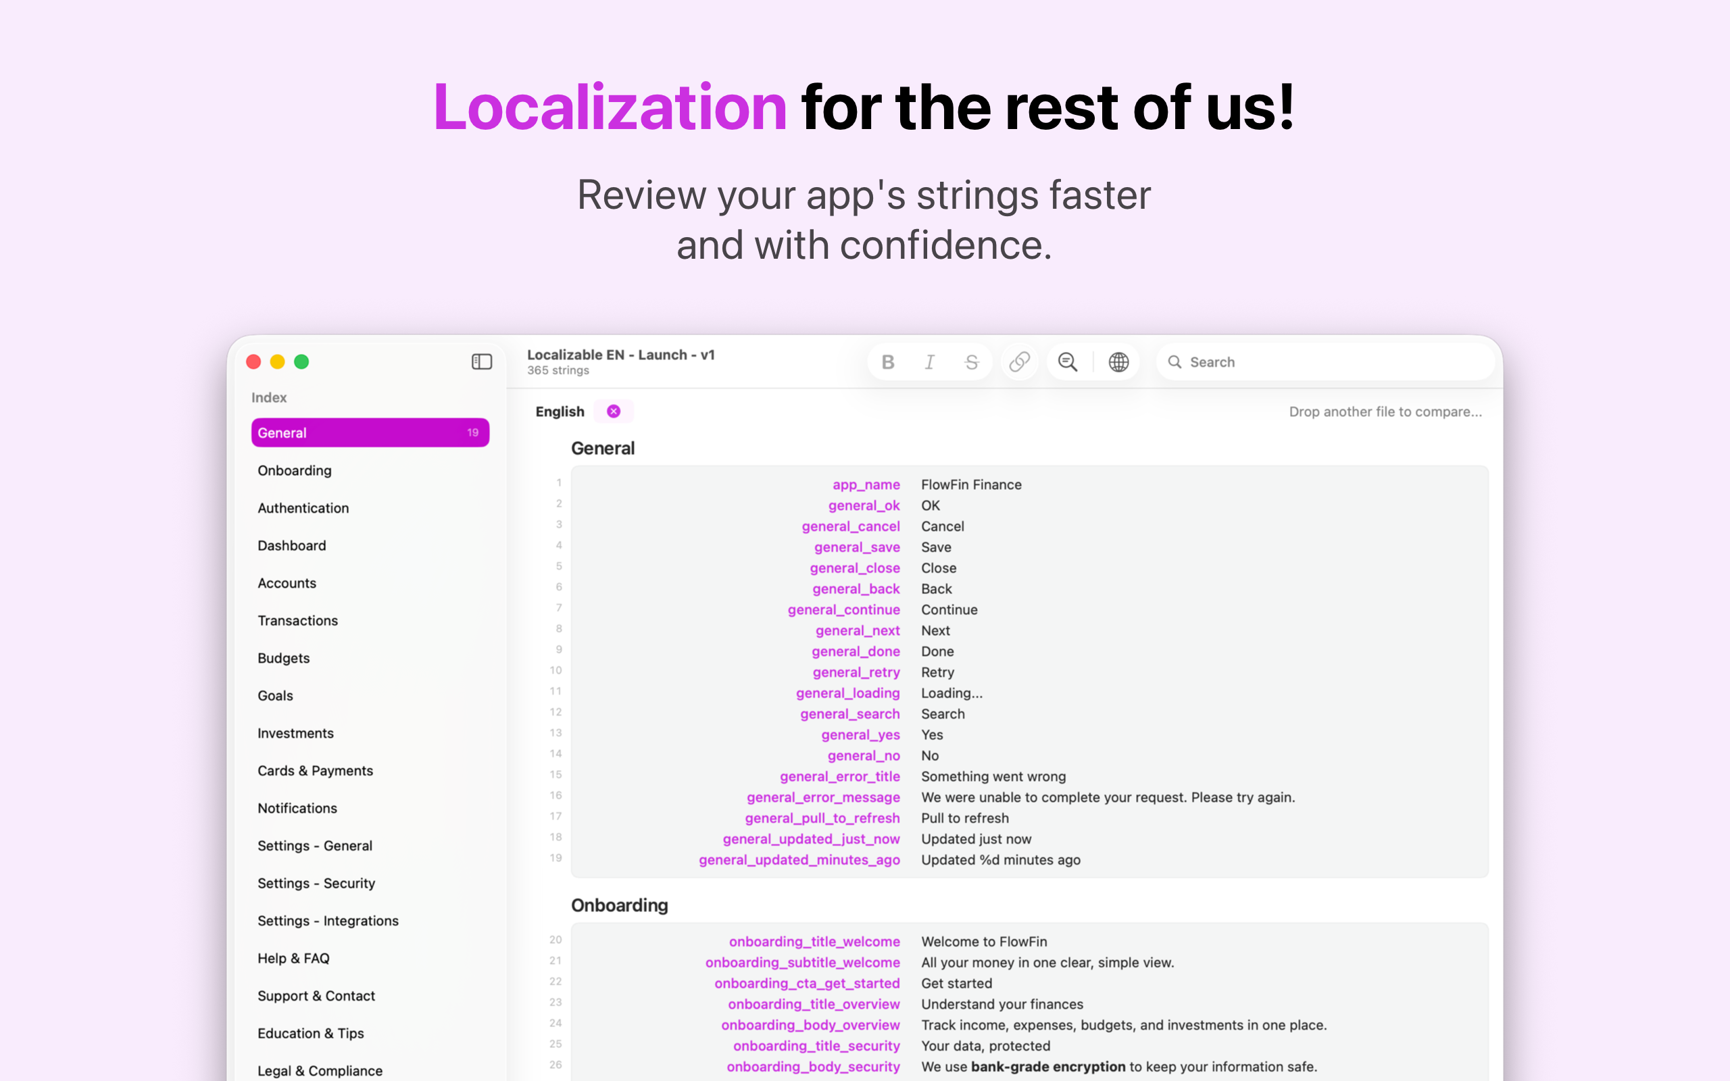Click Drop another file to compare
1730x1081 pixels.
tap(1385, 412)
